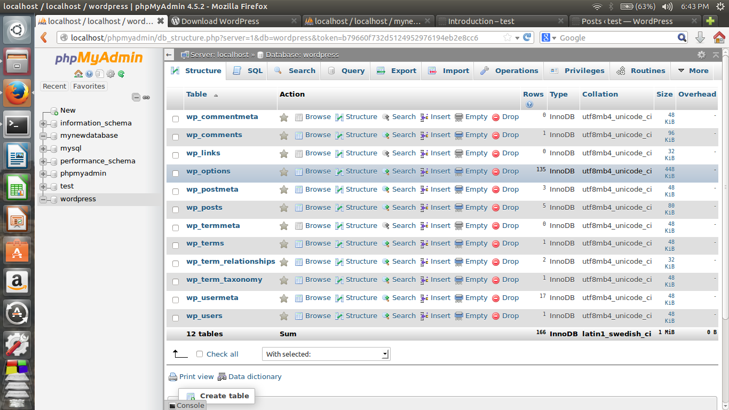
Task: Select 'New' in the database tree
Action: coord(68,111)
